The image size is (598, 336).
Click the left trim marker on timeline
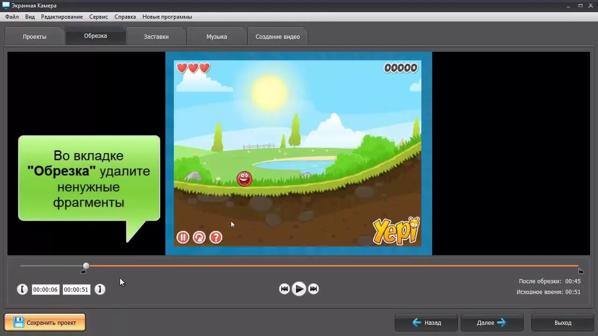point(83,272)
